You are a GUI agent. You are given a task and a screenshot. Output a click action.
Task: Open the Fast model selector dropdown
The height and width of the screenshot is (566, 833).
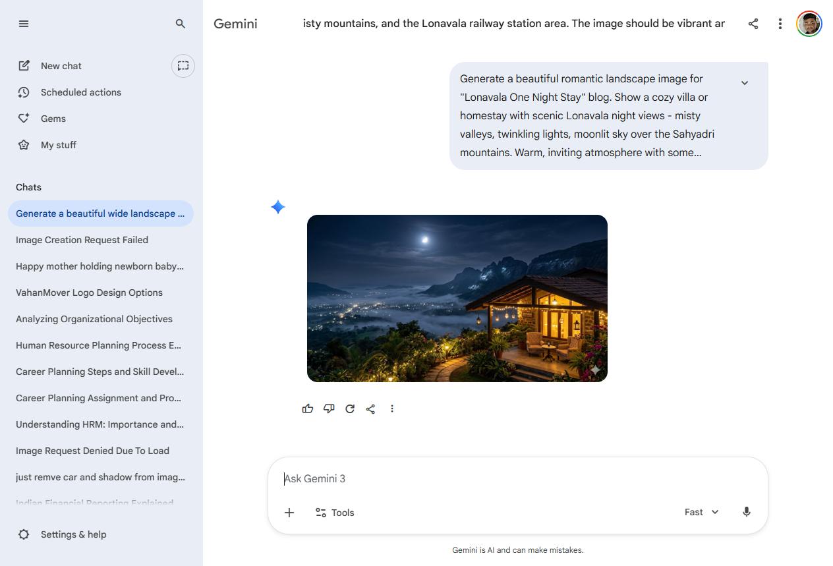tap(701, 512)
